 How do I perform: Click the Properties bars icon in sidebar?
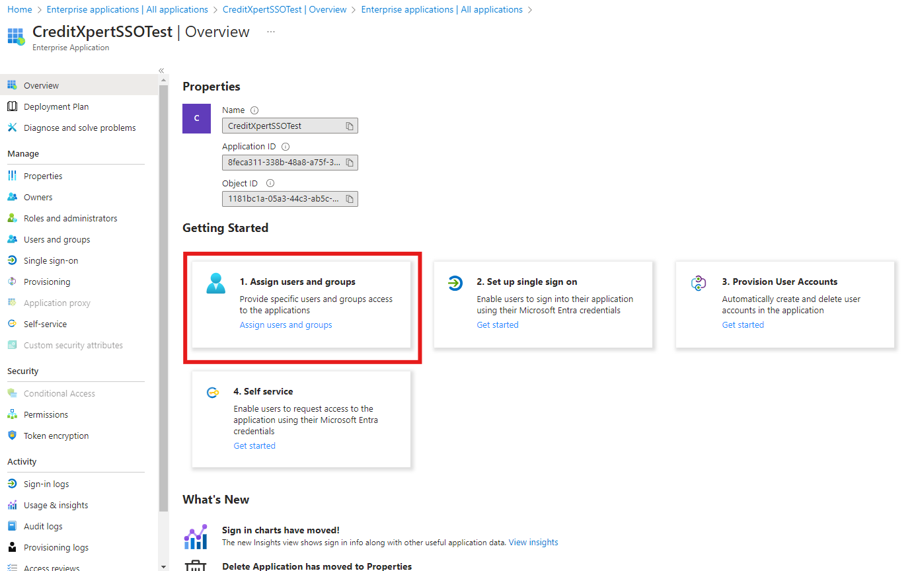click(12, 176)
